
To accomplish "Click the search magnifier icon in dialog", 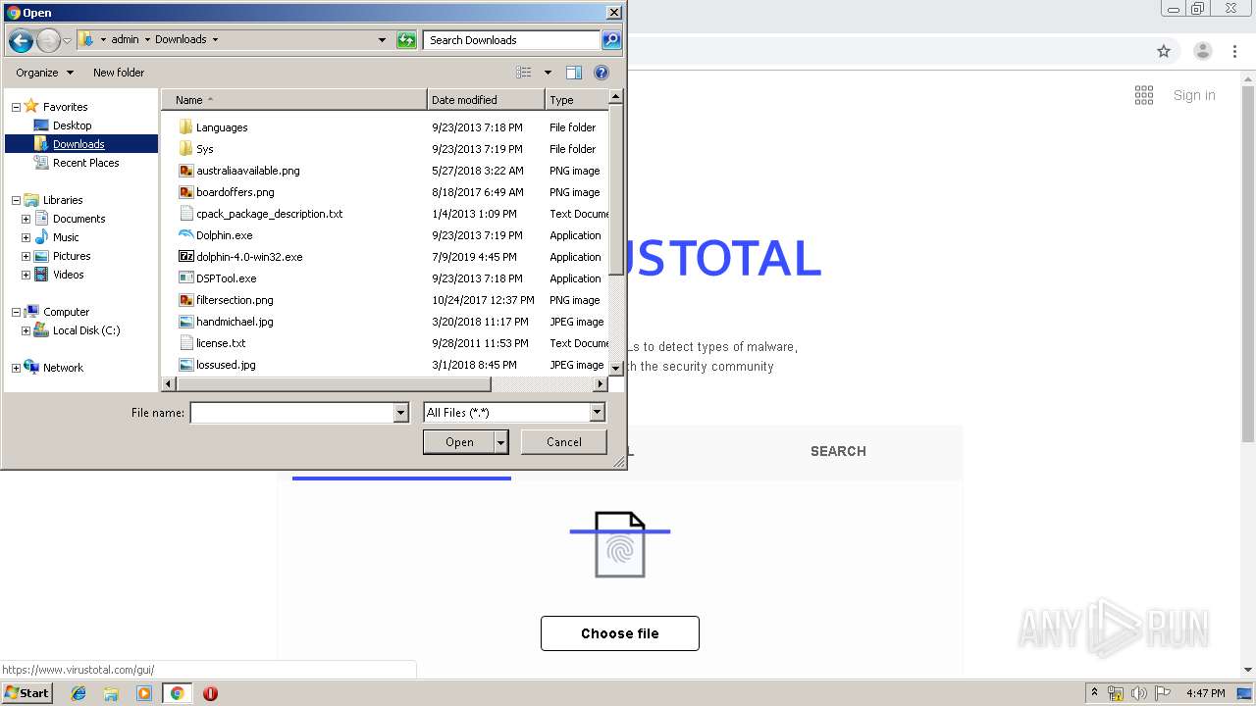I will tap(611, 40).
